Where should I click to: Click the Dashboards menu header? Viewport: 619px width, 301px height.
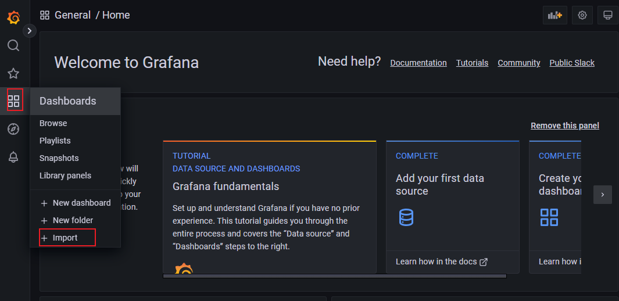click(x=76, y=101)
